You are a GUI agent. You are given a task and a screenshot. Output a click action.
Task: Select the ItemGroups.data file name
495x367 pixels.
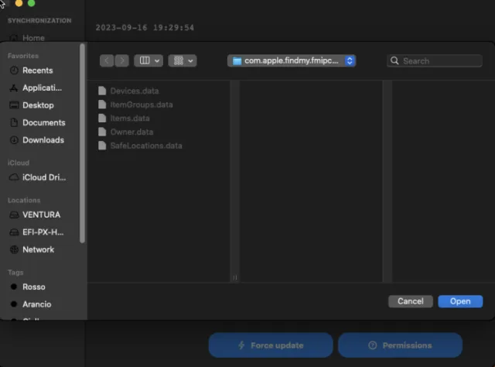(142, 105)
